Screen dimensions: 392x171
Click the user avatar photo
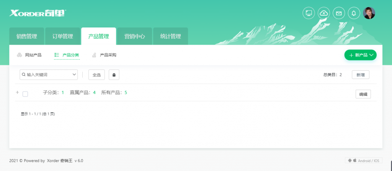(x=369, y=13)
